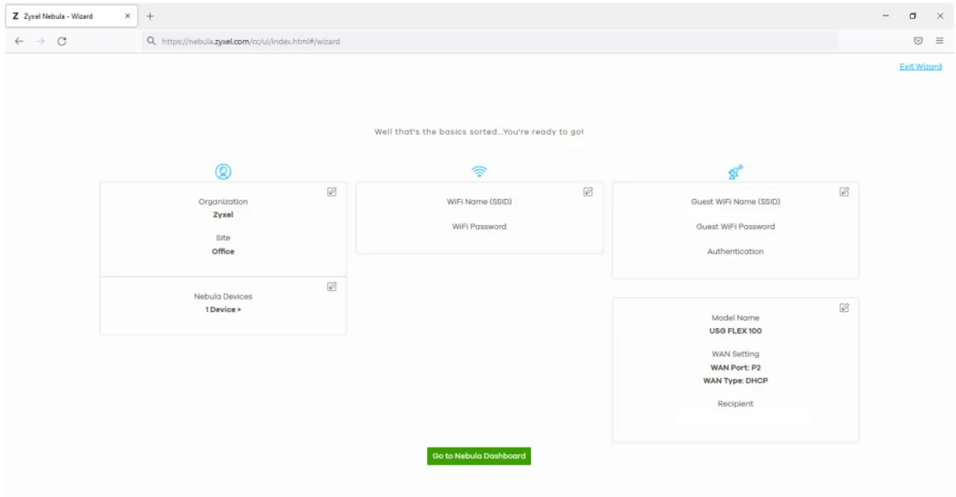Open the browser privacy shield icon
This screenshot has width=956, height=497.
click(x=919, y=41)
